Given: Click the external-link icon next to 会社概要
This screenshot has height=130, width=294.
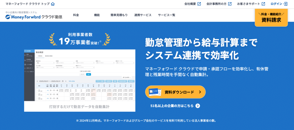Looking at the screenshot, I should (x=199, y=4).
